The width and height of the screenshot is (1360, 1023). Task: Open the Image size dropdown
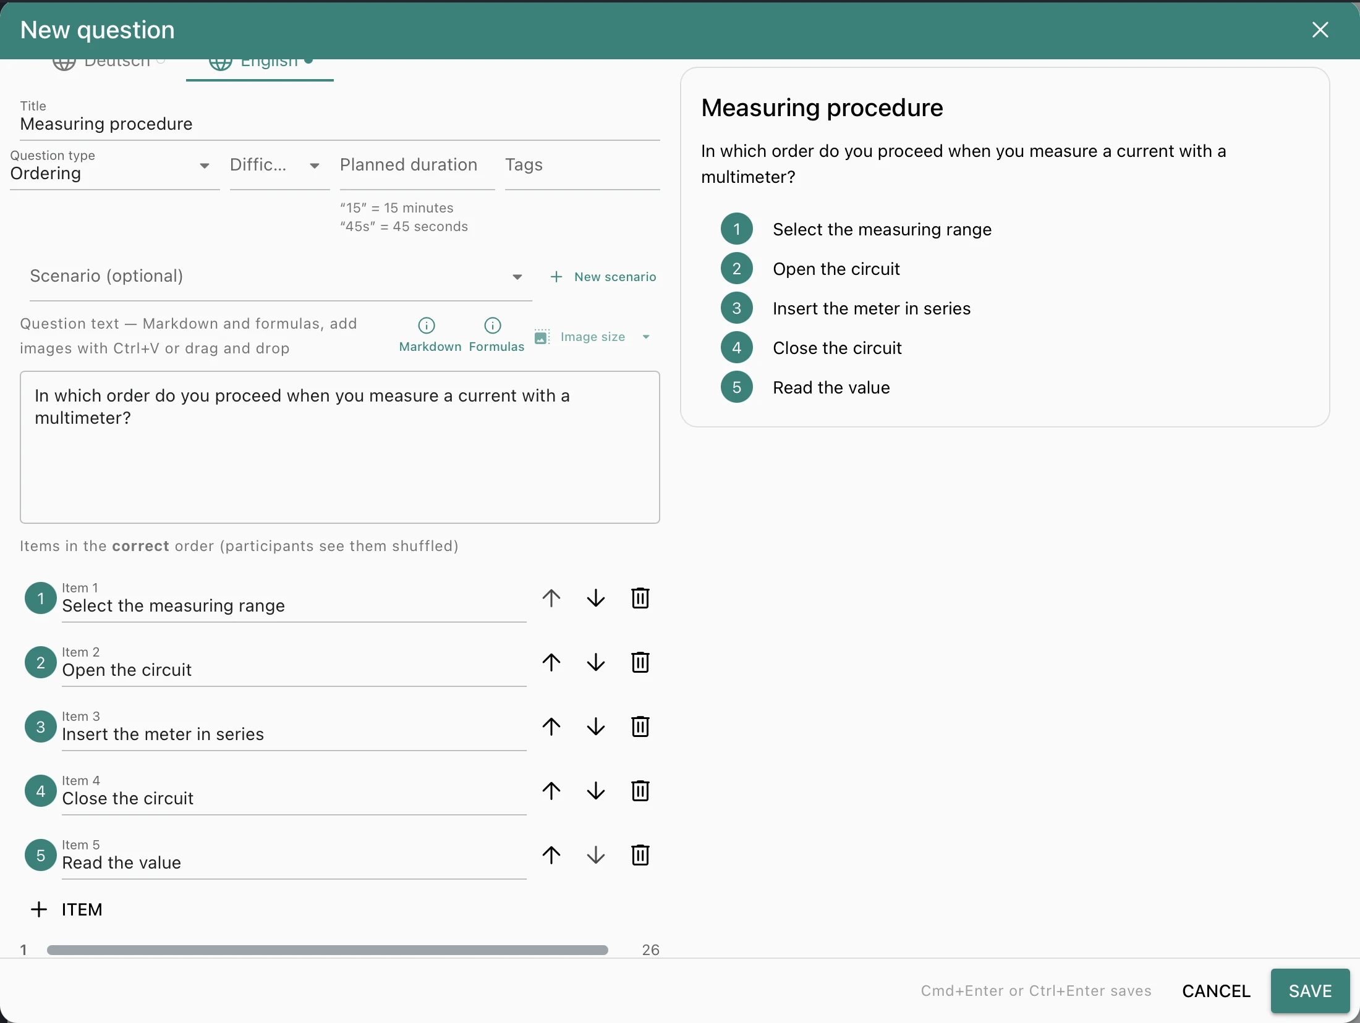[x=593, y=337]
